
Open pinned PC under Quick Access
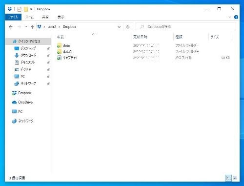[22, 77]
